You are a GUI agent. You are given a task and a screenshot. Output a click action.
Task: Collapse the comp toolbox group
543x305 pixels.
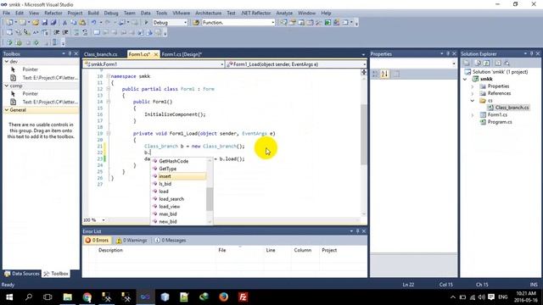(x=7, y=86)
